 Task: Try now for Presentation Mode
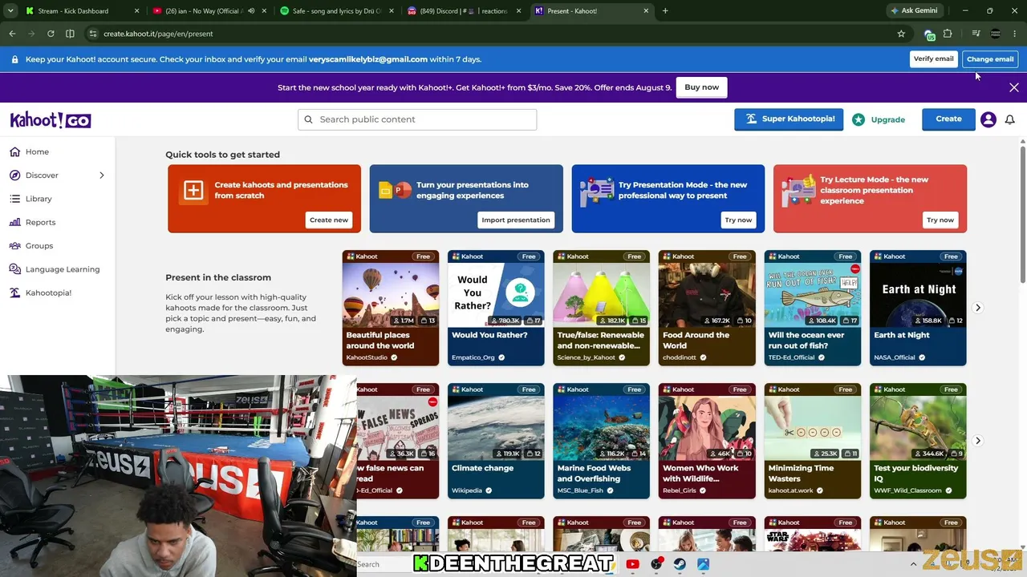point(738,220)
